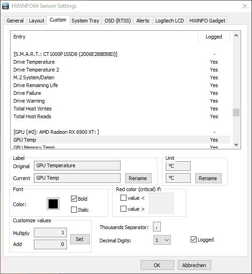The height and width of the screenshot is (274, 252).
Task: Click Rename button in the Unit group
Action: (208, 178)
